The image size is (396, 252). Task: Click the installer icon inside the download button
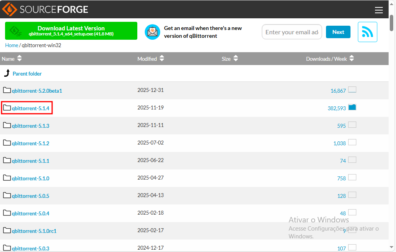[16, 30]
